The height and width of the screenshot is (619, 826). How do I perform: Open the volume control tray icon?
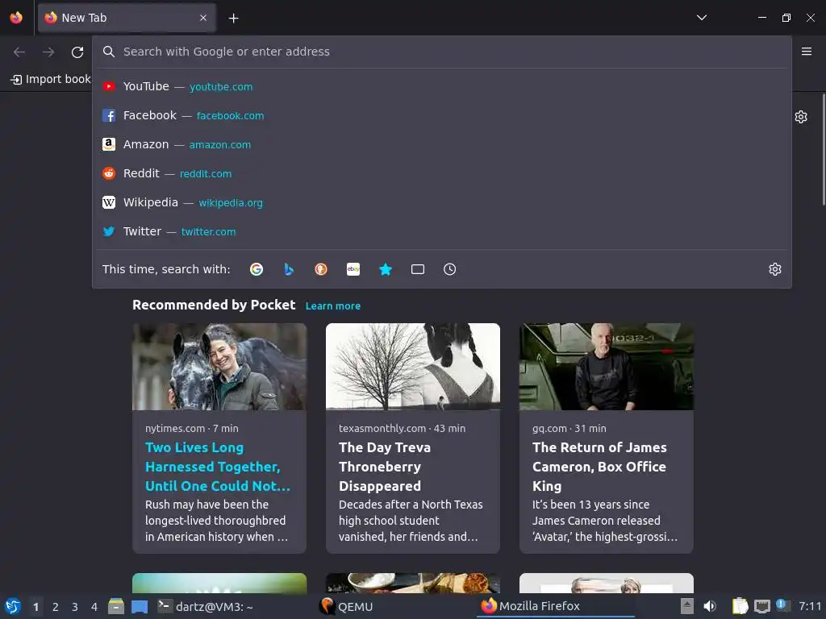tap(710, 606)
